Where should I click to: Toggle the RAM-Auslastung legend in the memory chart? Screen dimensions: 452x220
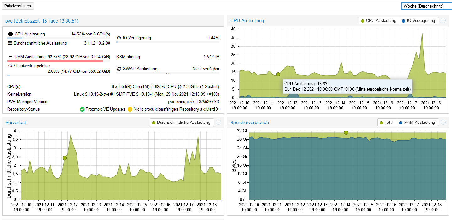pyautogui.click(x=417, y=123)
